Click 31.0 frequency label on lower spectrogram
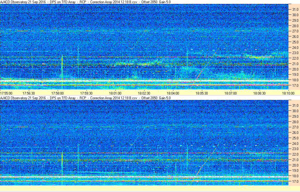300x192 pixels. coord(294,105)
